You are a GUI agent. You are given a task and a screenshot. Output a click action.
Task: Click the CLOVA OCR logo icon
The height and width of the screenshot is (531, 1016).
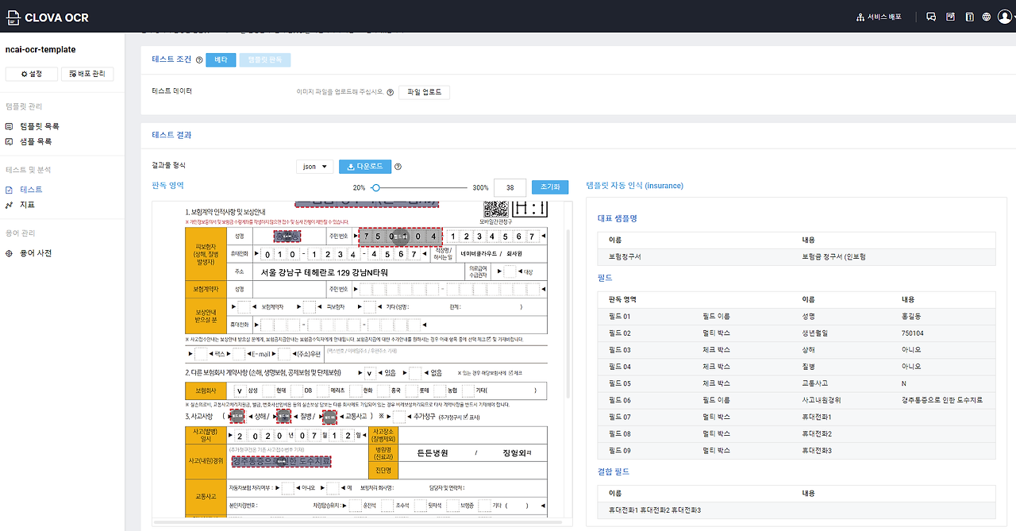14,17
